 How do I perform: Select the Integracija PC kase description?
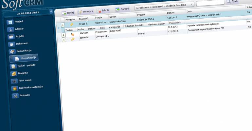[x=204, y=15]
